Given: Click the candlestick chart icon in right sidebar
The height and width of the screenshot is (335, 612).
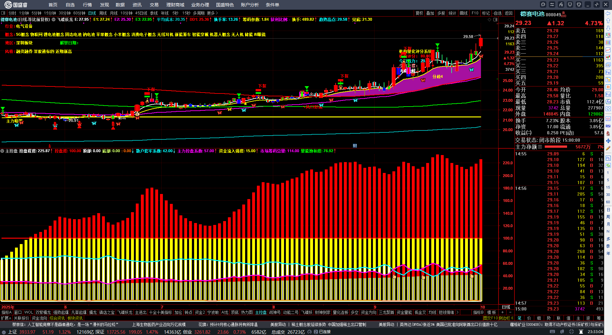Looking at the screenshot, I should click(x=608, y=57).
